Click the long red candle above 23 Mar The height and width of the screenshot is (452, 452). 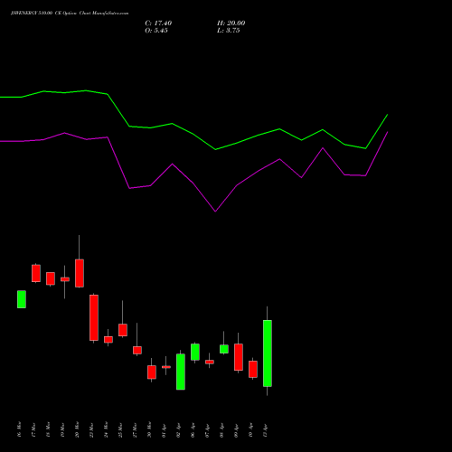(94, 317)
